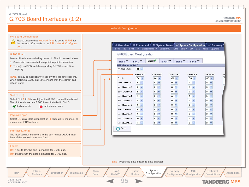
Task: Go to the previous page arrow
Action: coord(110,181)
